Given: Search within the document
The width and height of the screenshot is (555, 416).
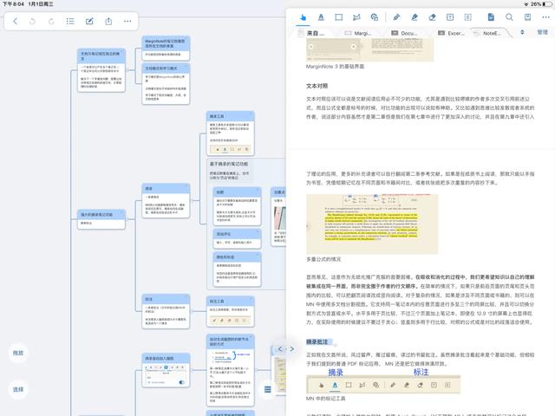Looking at the screenshot, I should click(509, 17).
